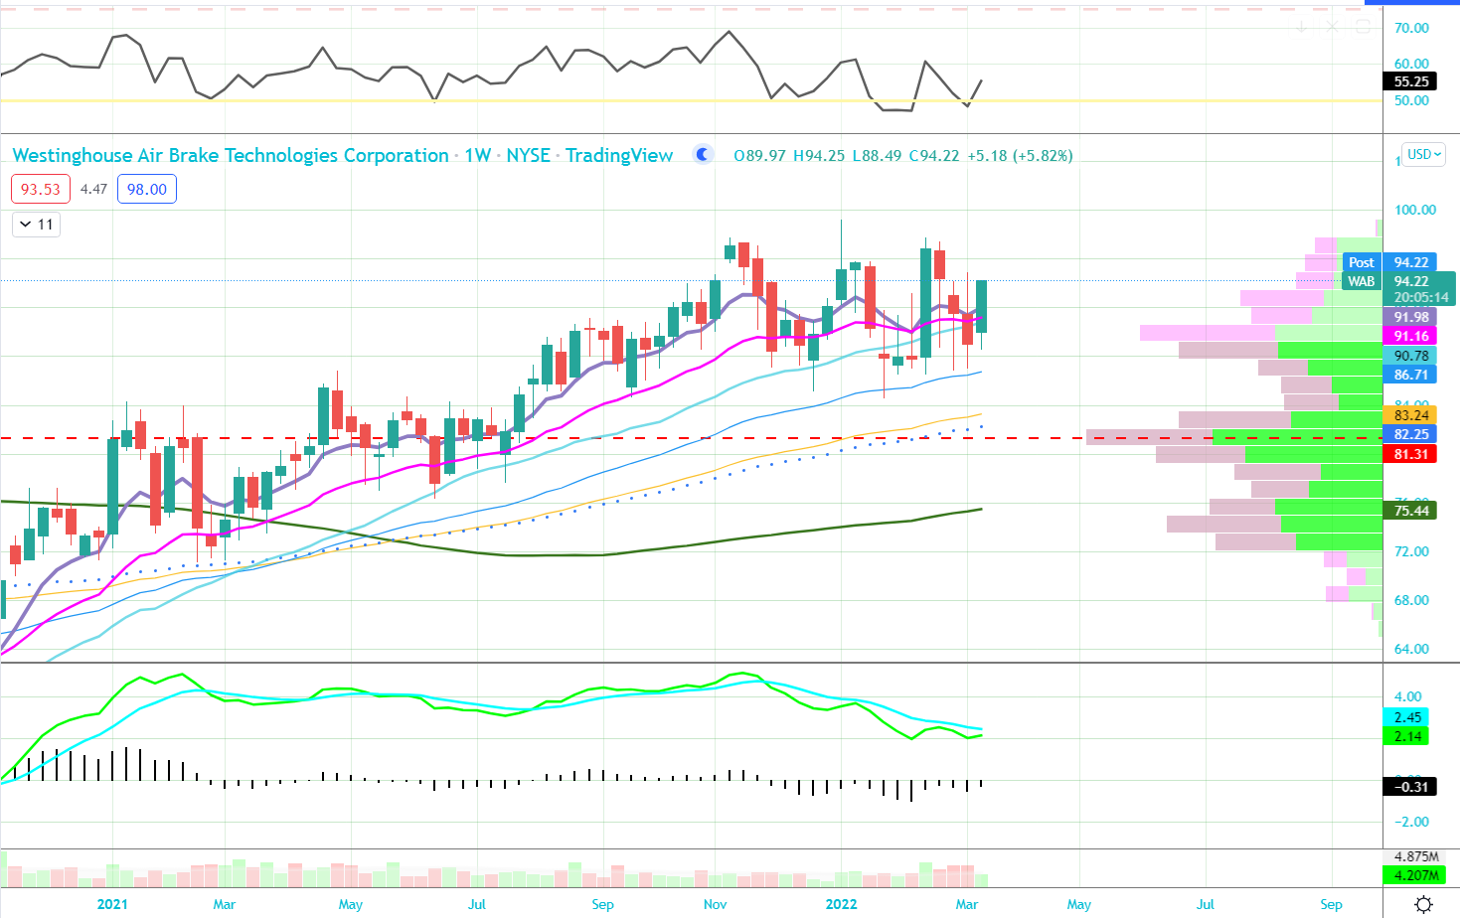Click the 1W interval label
Image resolution: width=1460 pixels, height=918 pixels.
pos(478,155)
